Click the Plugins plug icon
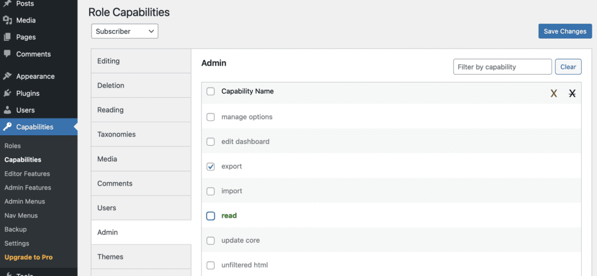 7,93
